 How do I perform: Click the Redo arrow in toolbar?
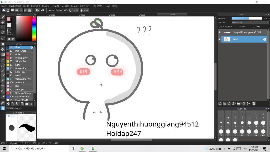[42, 10]
